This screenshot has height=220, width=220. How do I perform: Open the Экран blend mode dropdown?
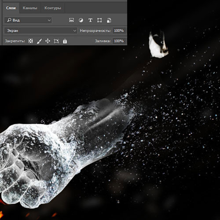click(41, 31)
